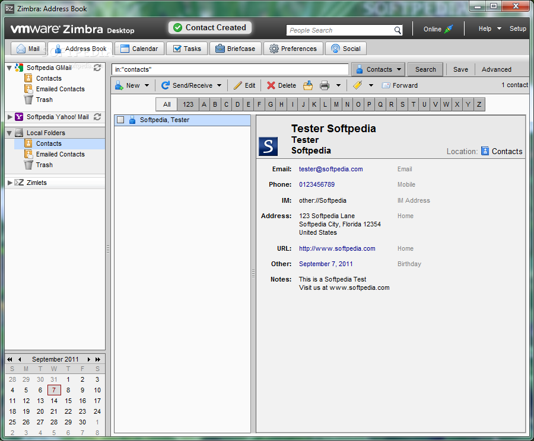
Task: Open the print options dropdown arrow
Action: [339, 85]
